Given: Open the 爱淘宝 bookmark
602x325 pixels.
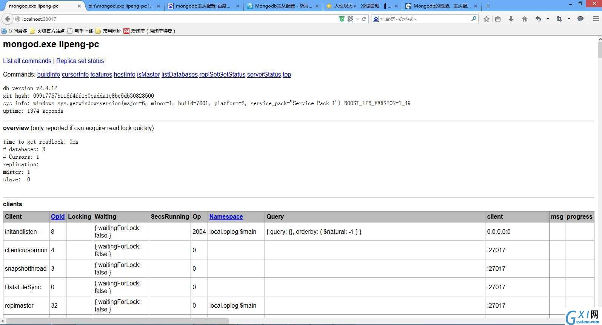Looking at the screenshot, I should click(x=149, y=31).
